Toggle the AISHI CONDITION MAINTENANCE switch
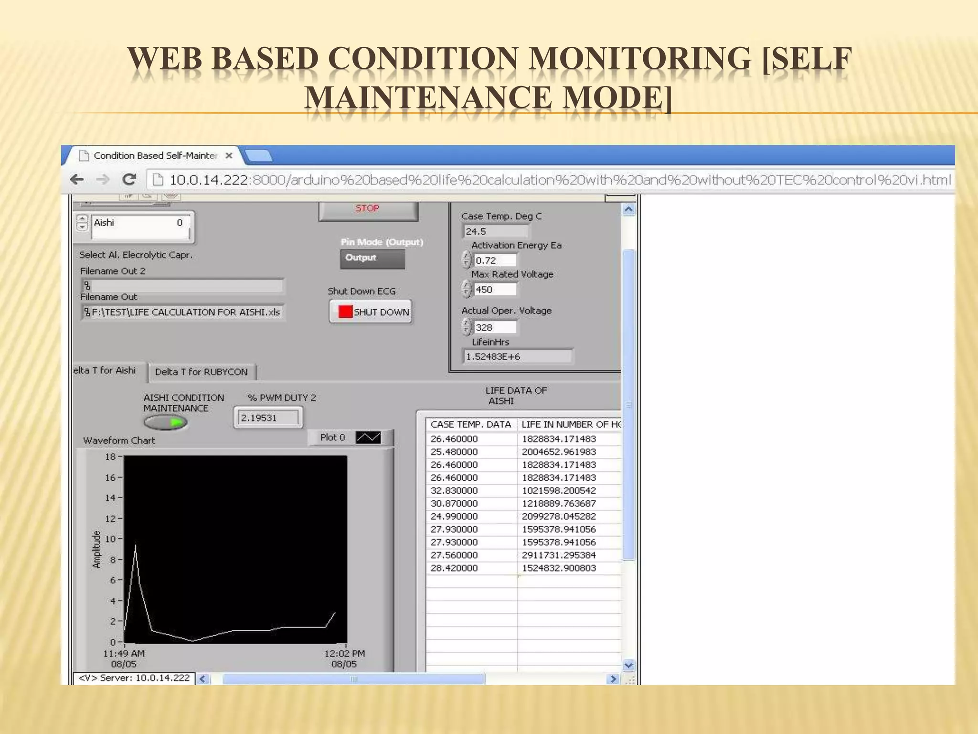This screenshot has height=734, width=978. pyautogui.click(x=165, y=422)
